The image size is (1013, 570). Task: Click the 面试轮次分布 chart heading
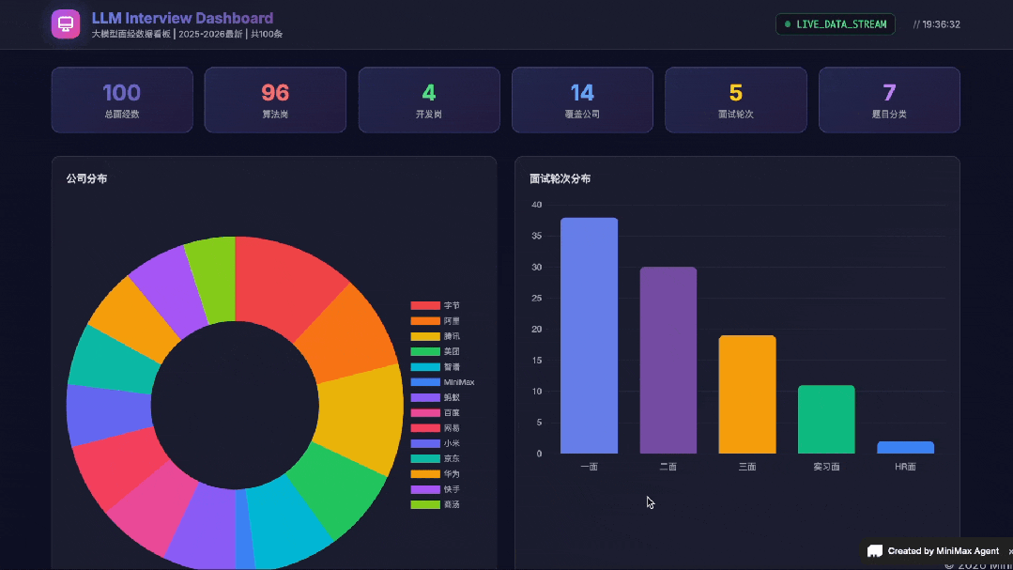coord(560,178)
